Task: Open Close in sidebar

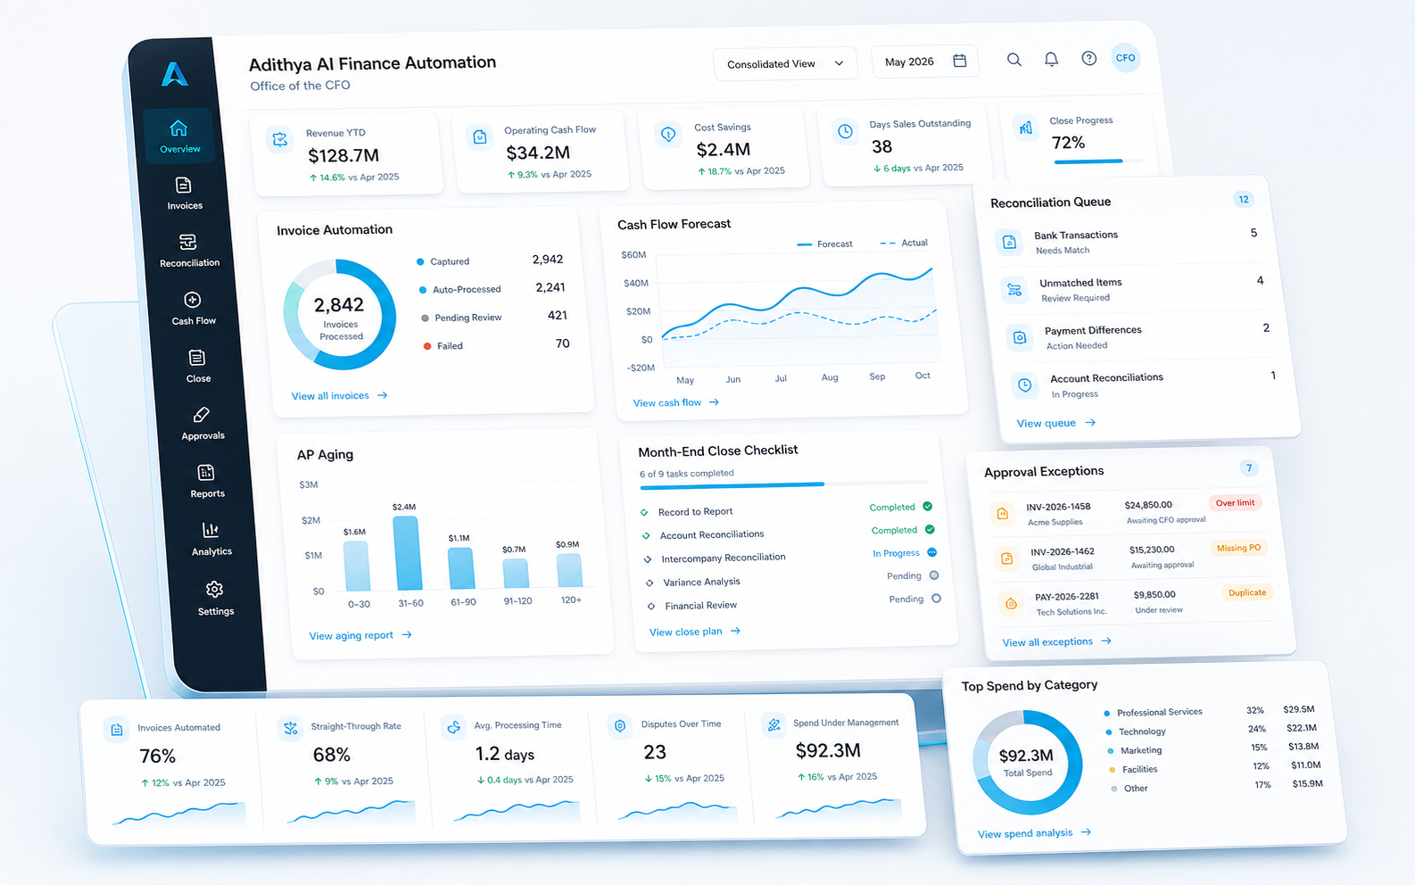Action: [197, 366]
